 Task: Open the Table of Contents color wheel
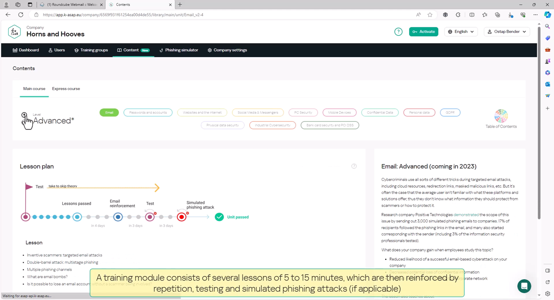(501, 116)
